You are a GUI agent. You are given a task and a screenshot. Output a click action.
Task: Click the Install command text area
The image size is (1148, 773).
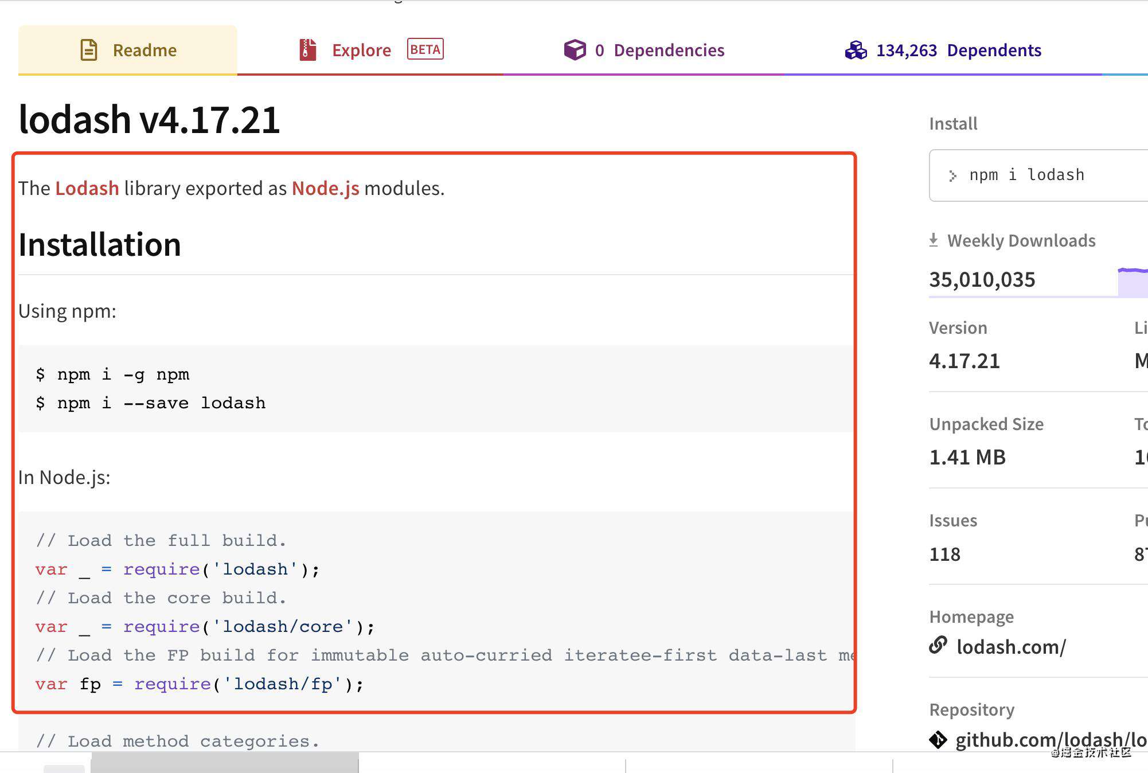point(1035,174)
